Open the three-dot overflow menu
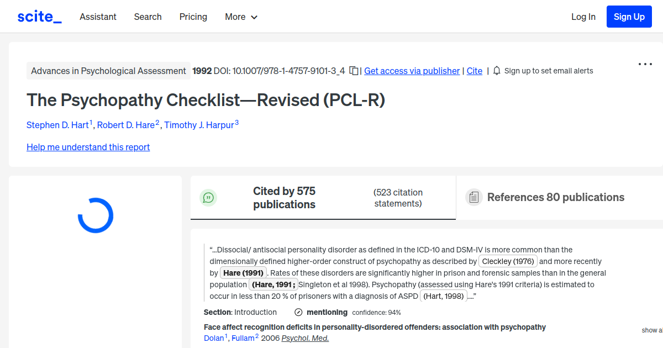The height and width of the screenshot is (348, 663). pos(645,64)
